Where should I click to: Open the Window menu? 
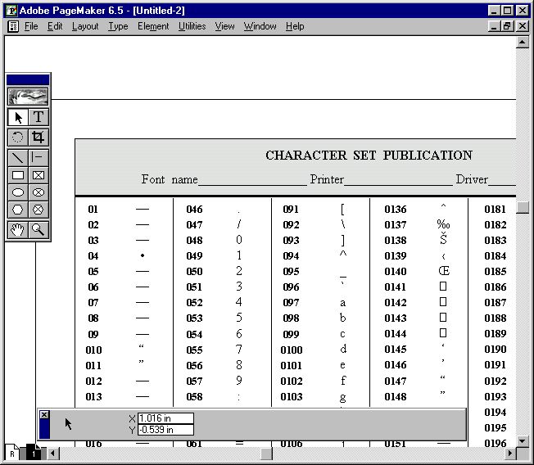(x=260, y=26)
